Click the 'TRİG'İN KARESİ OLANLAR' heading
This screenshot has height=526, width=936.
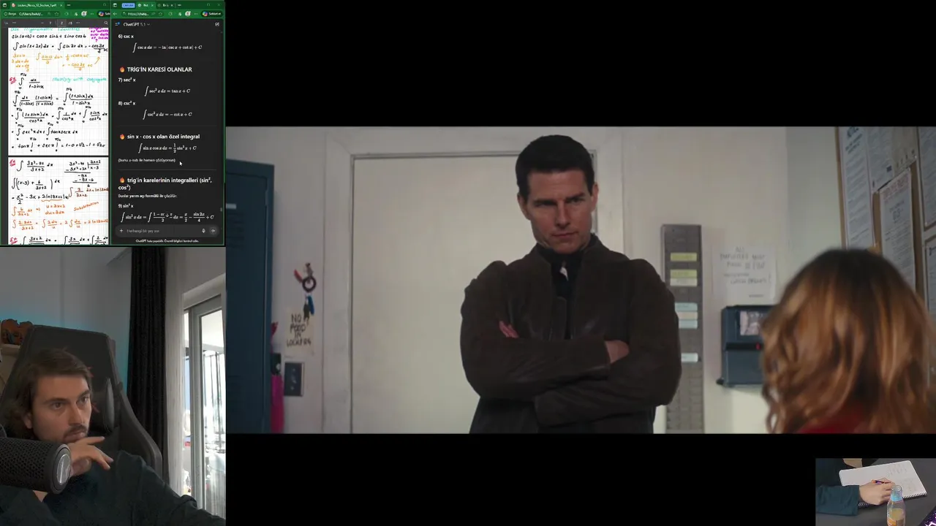click(x=159, y=69)
